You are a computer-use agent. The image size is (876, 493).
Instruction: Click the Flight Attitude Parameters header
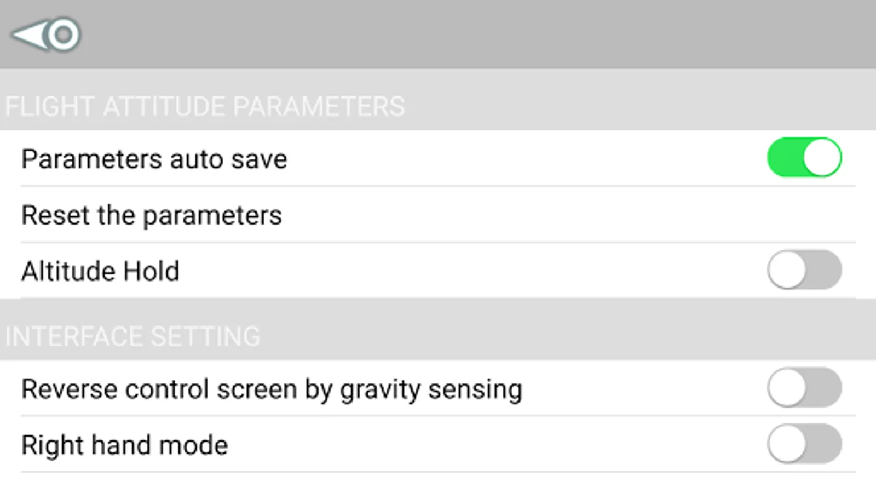click(205, 106)
